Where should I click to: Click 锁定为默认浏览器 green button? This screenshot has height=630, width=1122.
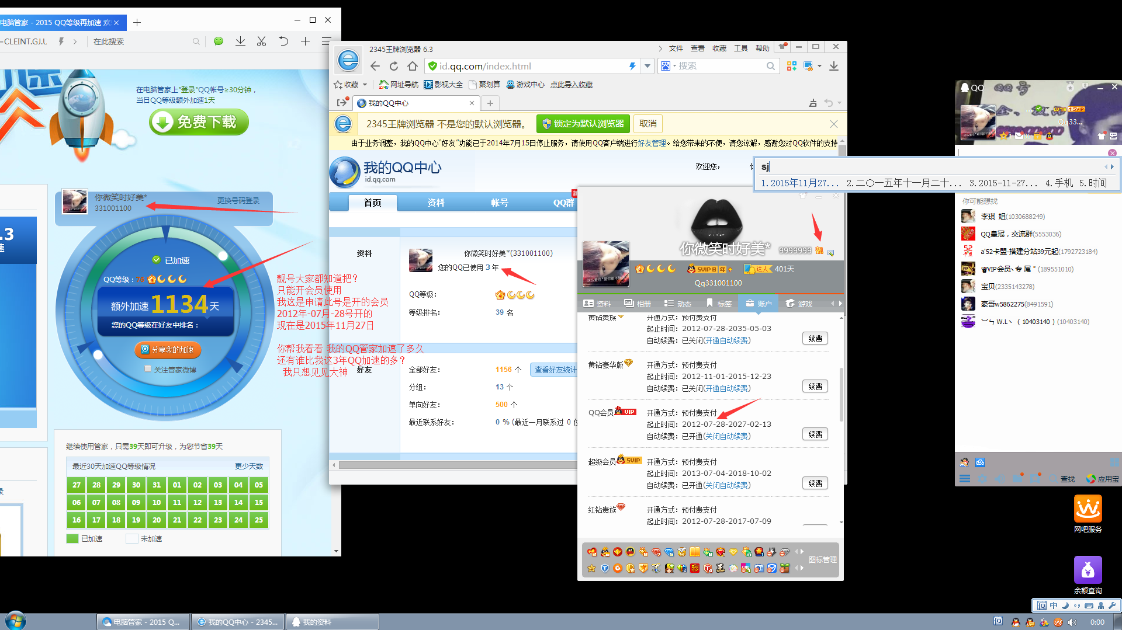[583, 124]
